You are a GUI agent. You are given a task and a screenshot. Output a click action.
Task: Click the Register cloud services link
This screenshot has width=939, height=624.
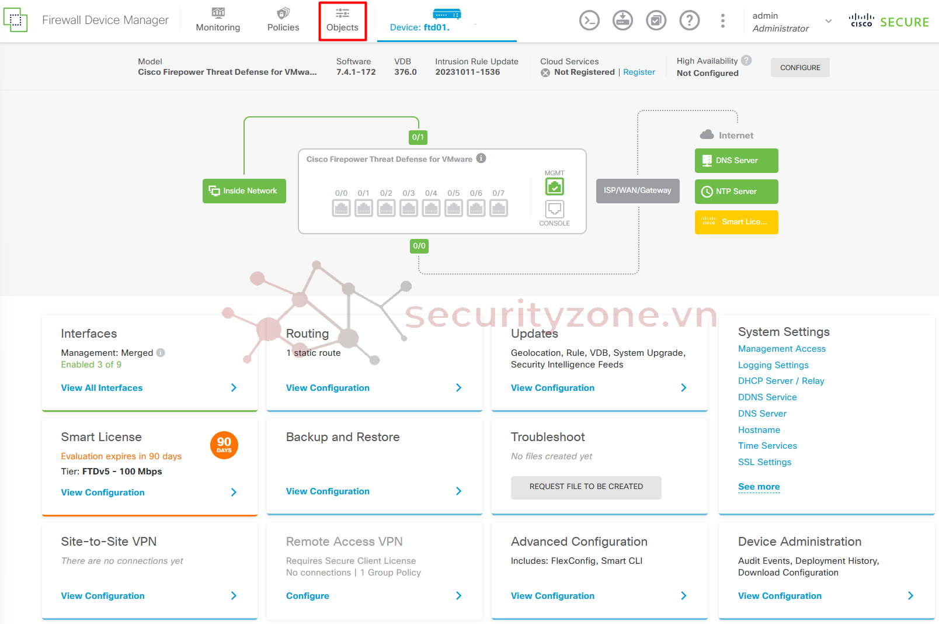pos(639,72)
